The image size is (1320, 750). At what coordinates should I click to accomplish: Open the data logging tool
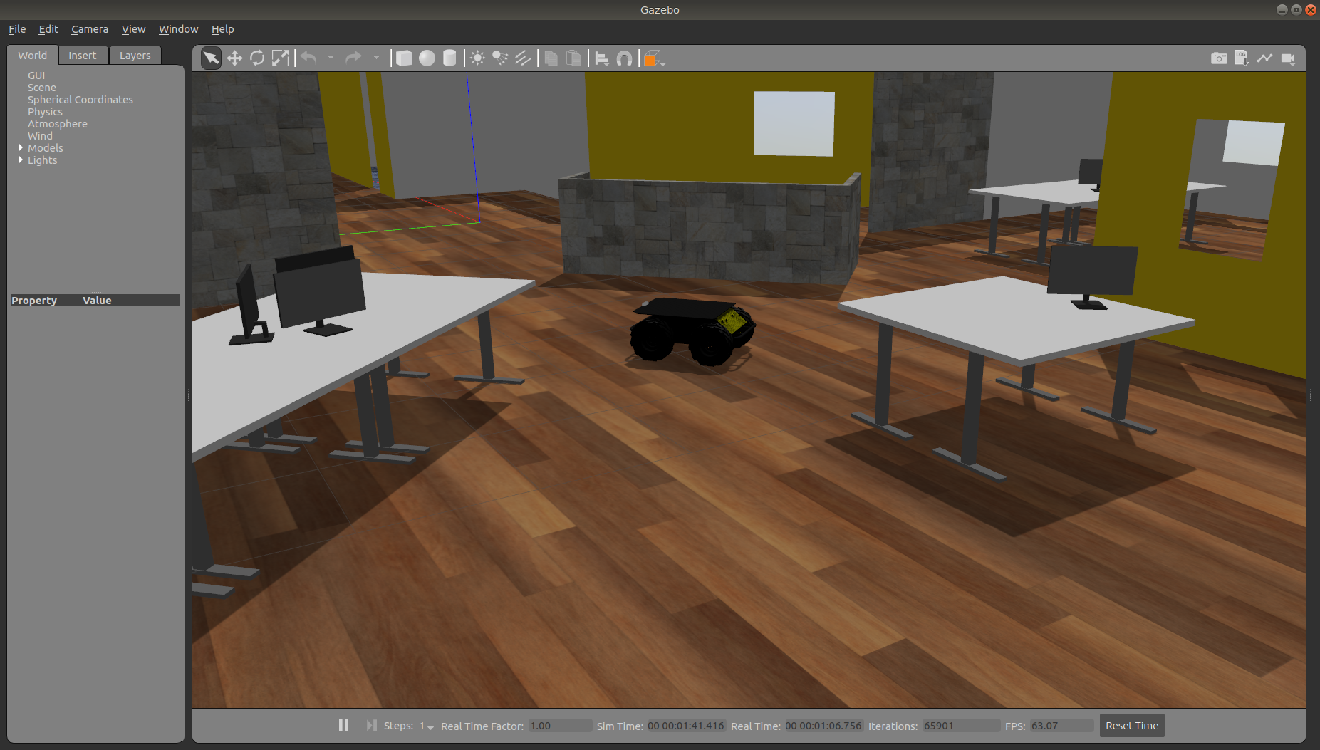click(1242, 58)
